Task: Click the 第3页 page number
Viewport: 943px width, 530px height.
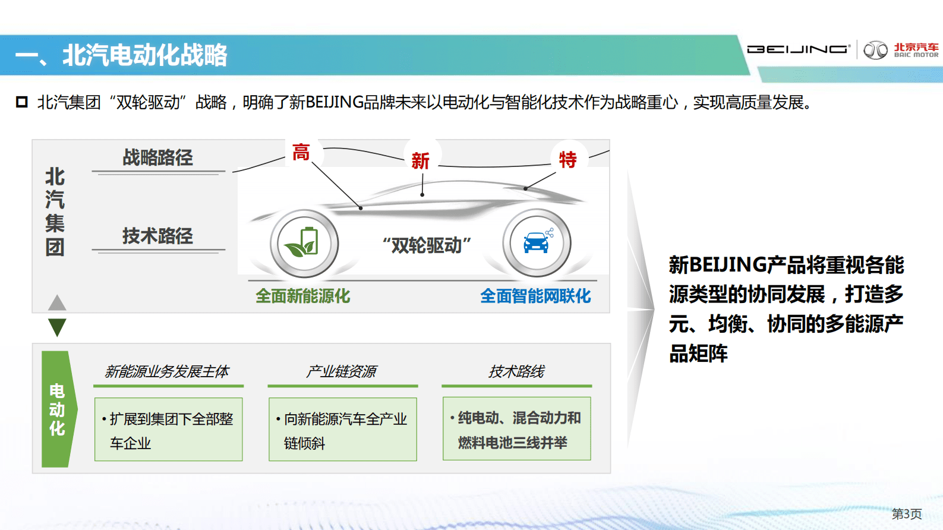Action: pyautogui.click(x=907, y=513)
